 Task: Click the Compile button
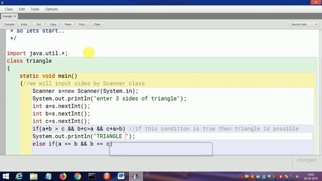[x=10, y=24]
